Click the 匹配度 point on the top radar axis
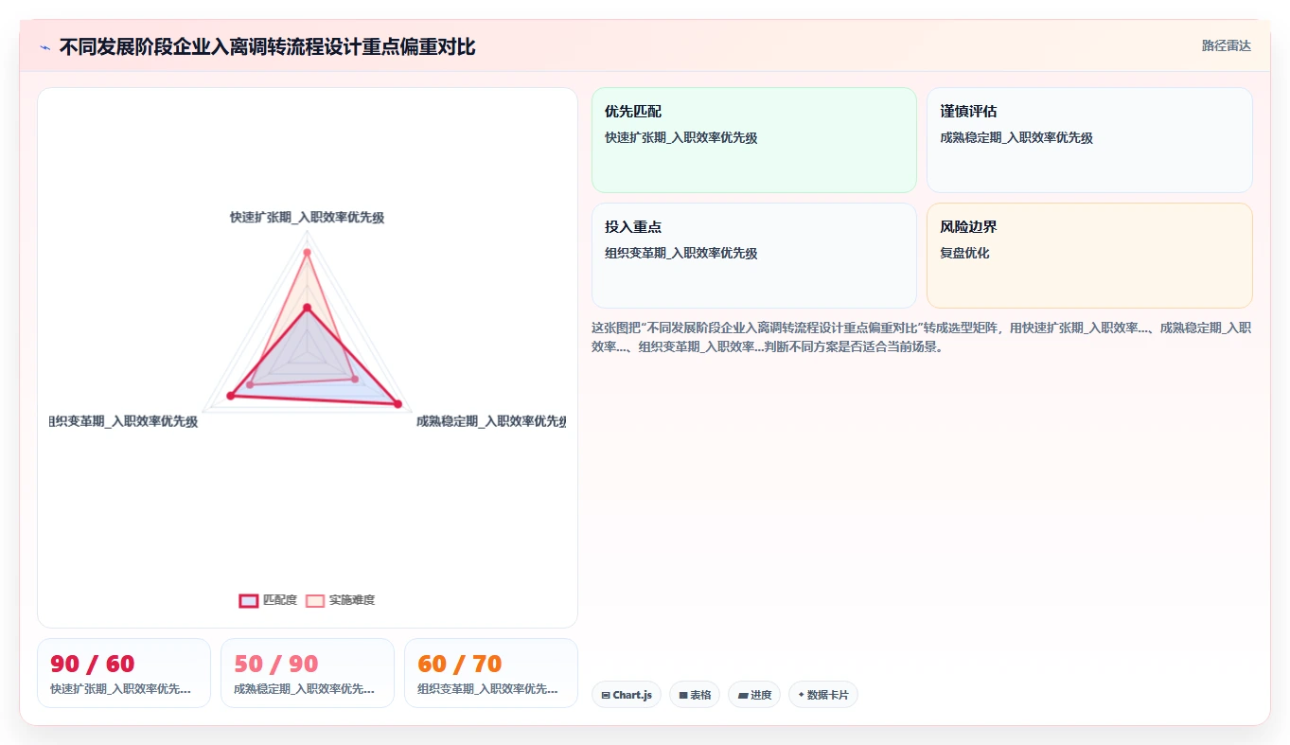This screenshot has width=1290, height=745. point(307,308)
